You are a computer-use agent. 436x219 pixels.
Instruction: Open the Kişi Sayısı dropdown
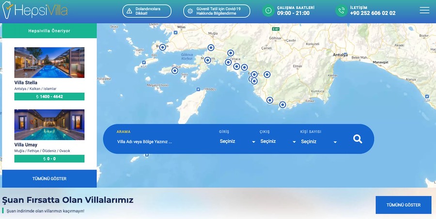tap(319, 141)
